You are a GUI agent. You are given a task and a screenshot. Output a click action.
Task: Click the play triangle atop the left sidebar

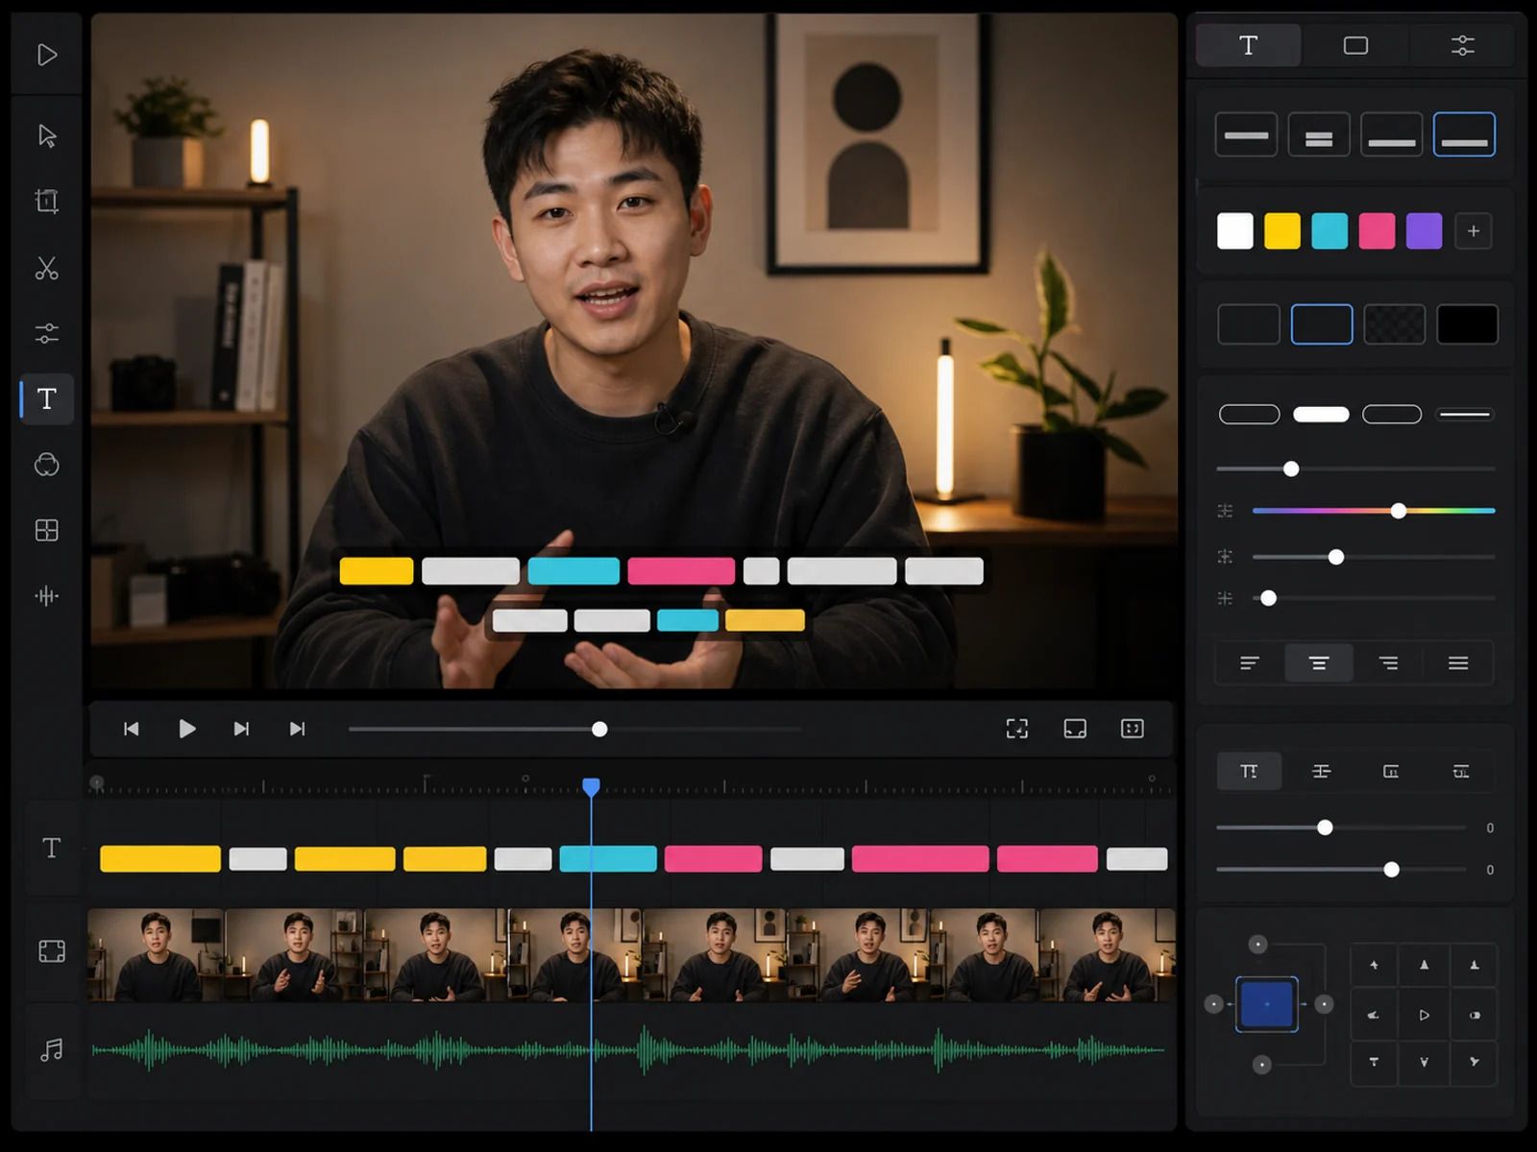coord(47,55)
